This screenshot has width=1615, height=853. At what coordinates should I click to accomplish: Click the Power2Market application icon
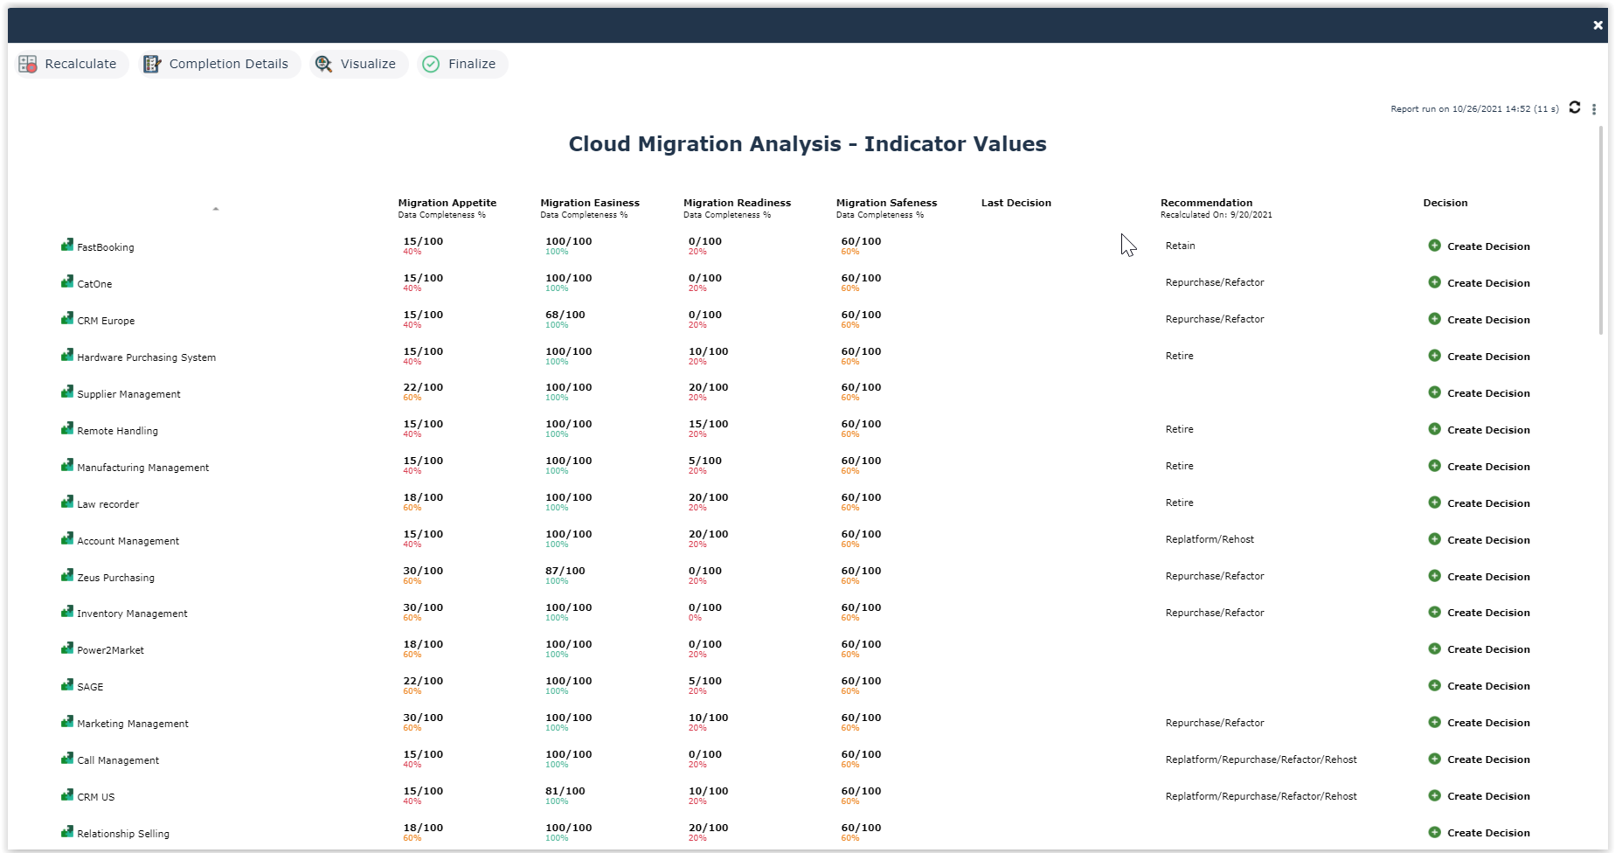click(x=67, y=648)
